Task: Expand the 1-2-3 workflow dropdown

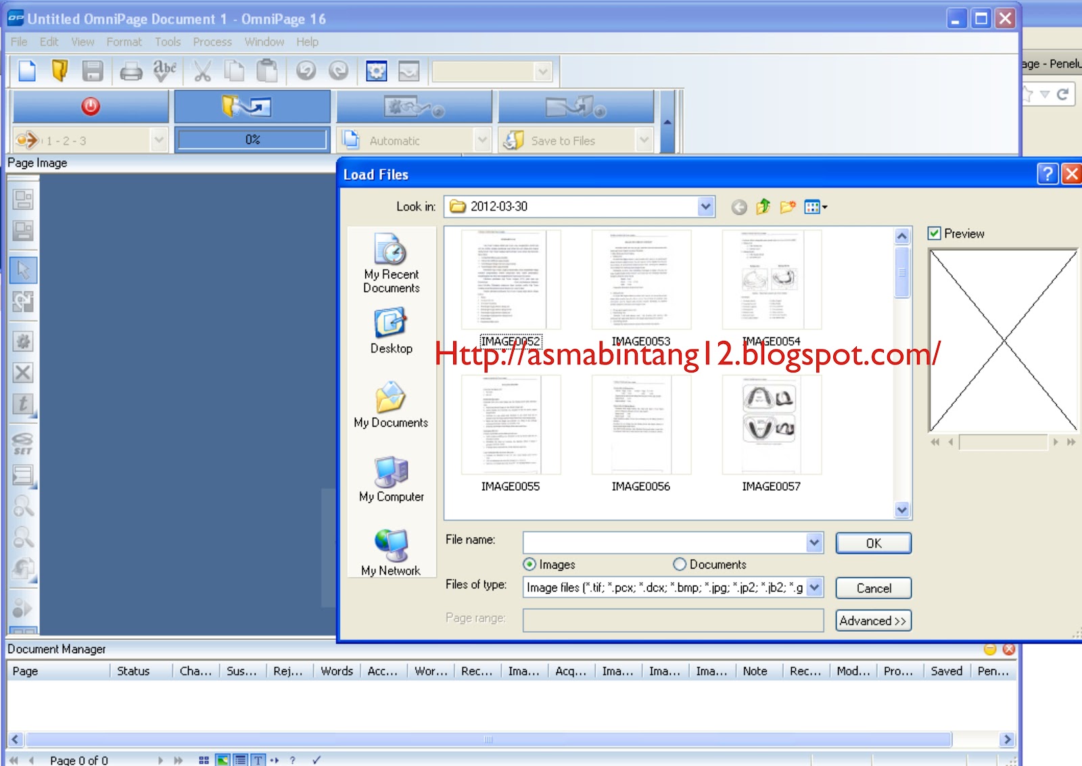Action: point(158,141)
